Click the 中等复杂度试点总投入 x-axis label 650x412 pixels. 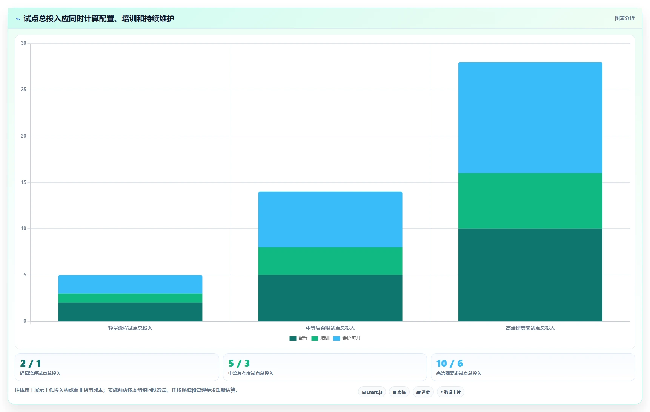click(x=330, y=328)
